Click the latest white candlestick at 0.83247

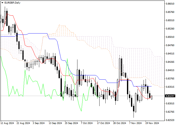(x=152, y=98)
